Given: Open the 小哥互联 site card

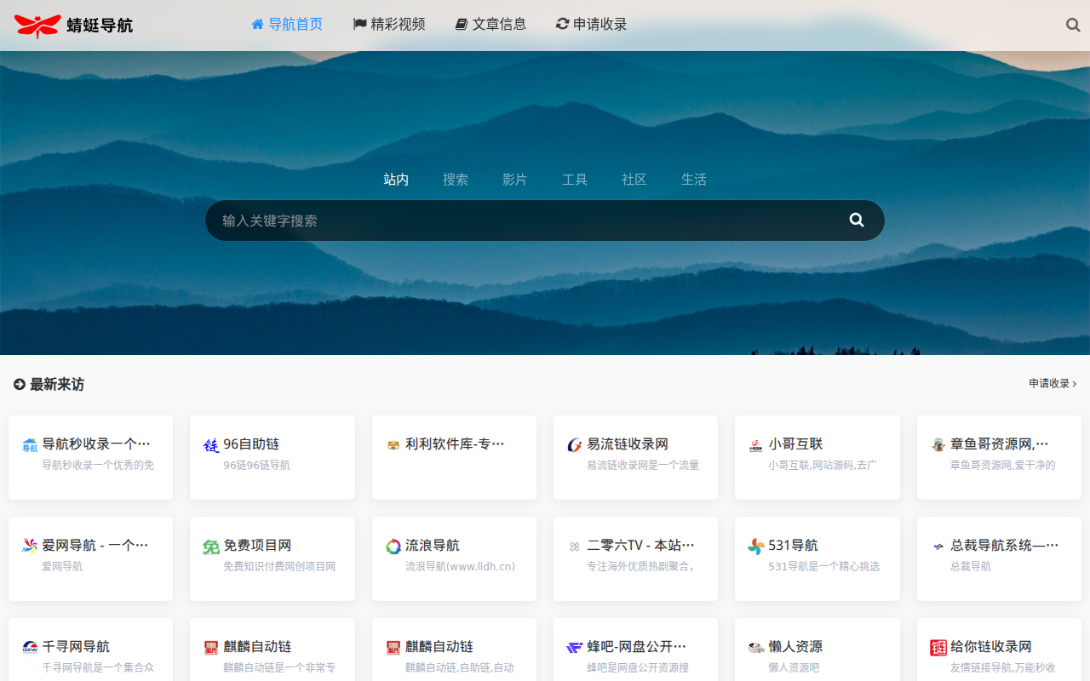Looking at the screenshot, I should [817, 457].
